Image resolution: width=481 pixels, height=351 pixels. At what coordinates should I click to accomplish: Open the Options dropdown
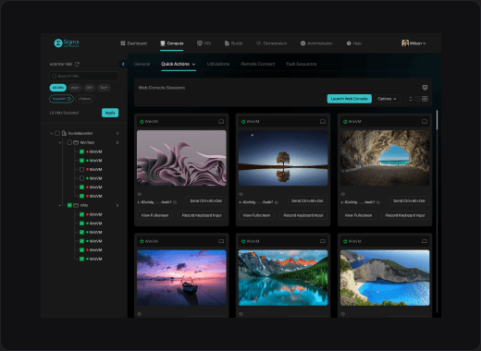pyautogui.click(x=387, y=99)
